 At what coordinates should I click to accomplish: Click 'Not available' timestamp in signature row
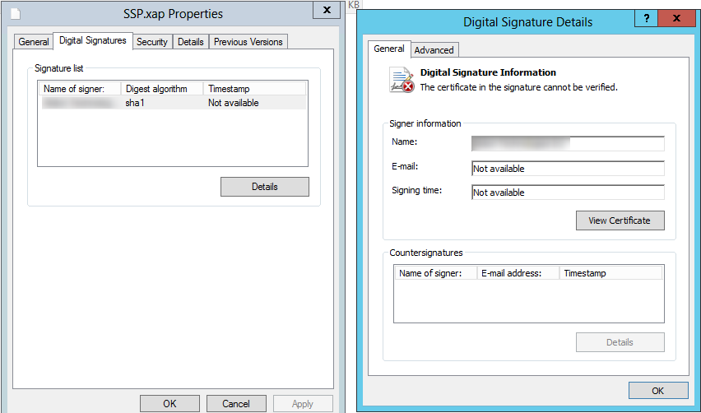[234, 103]
